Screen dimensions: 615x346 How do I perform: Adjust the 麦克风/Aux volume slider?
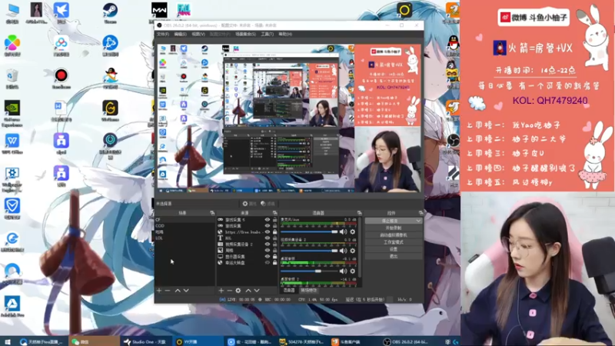[x=309, y=232]
